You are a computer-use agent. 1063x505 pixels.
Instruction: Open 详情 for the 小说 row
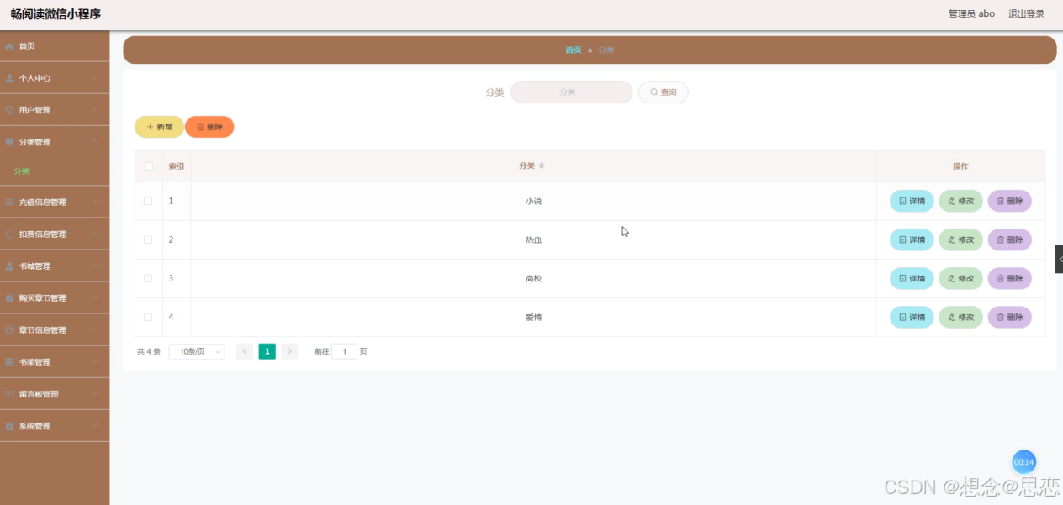coord(912,201)
